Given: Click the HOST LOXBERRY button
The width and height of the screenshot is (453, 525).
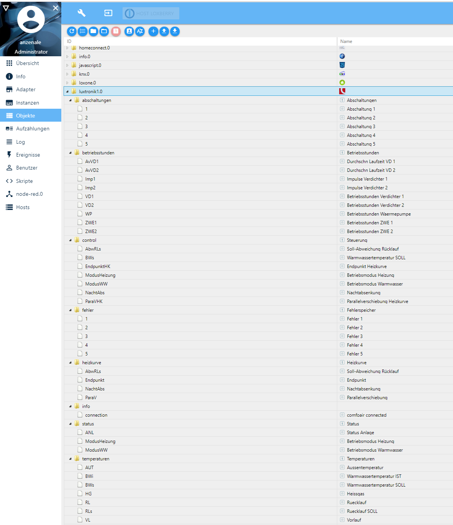Looking at the screenshot, I should tap(151, 13).
